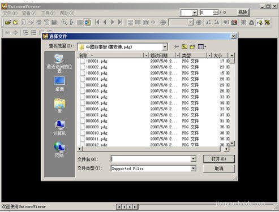The width and height of the screenshot is (279, 212).
Task: Click status bar first page button
Action: point(119,207)
